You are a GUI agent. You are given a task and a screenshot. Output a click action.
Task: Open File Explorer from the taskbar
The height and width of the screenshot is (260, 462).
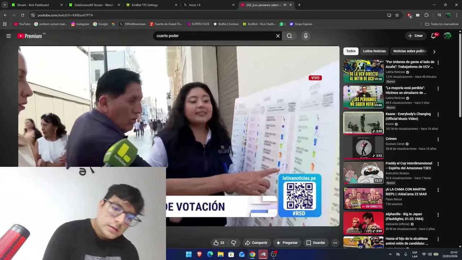click(x=221, y=254)
